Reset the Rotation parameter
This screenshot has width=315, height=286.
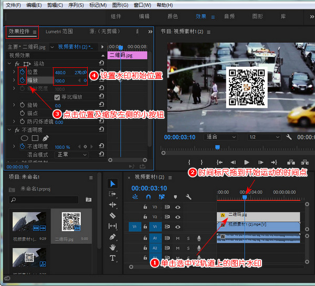(x=102, y=105)
